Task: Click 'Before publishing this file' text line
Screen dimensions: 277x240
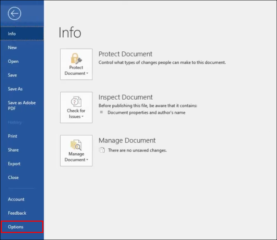Action: click(x=148, y=106)
